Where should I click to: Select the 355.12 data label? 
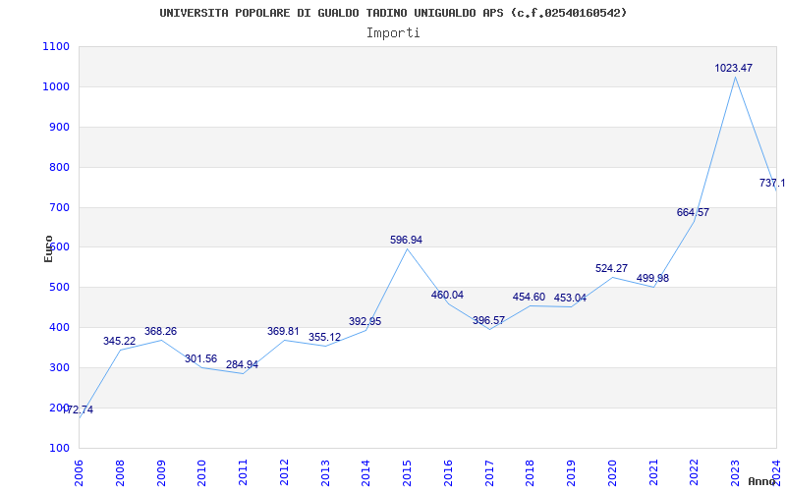click(324, 338)
